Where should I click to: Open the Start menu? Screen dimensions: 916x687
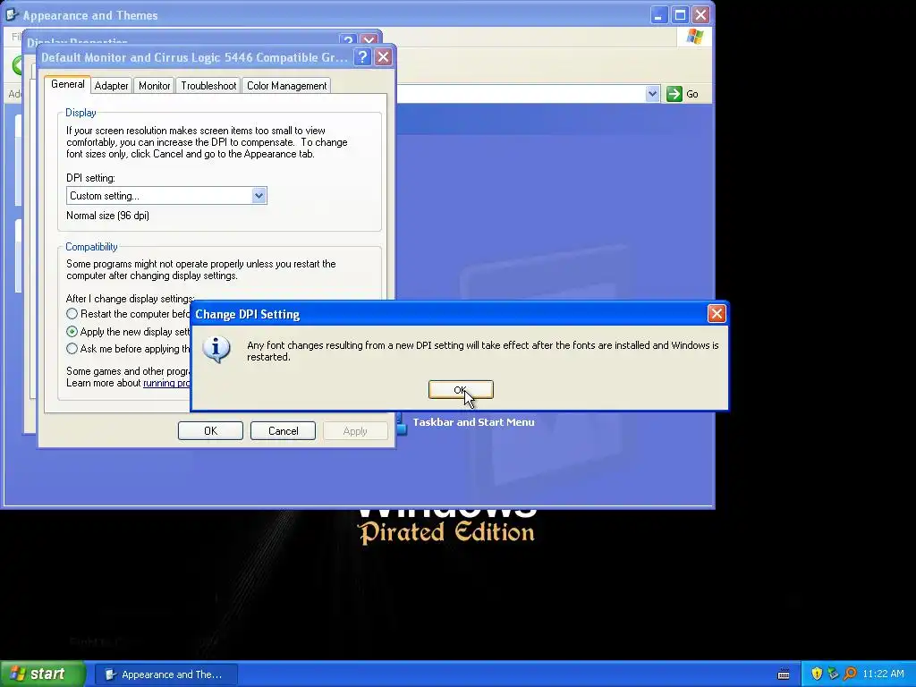[x=43, y=674]
